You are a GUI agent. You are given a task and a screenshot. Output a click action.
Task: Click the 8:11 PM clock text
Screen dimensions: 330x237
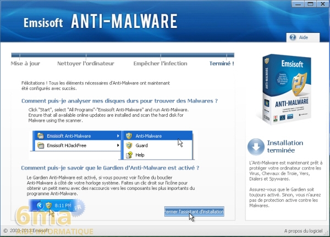point(63,206)
